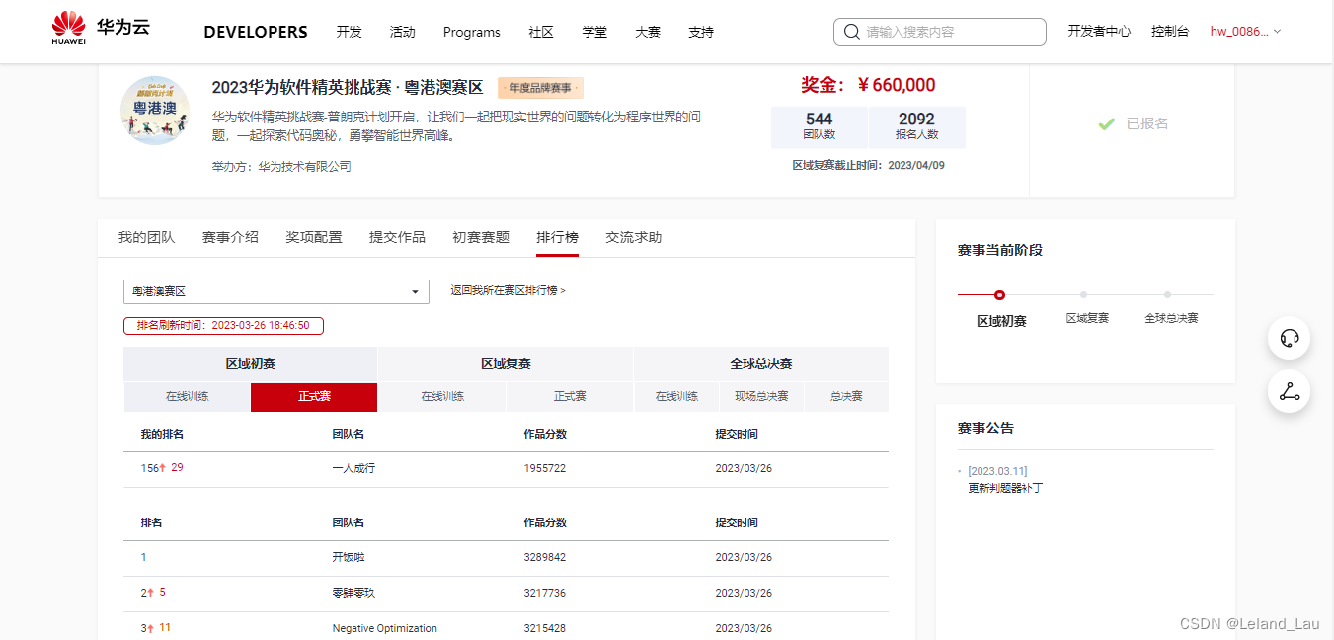Open the 支持 menu
This screenshot has width=1334, height=640.
coord(701,32)
